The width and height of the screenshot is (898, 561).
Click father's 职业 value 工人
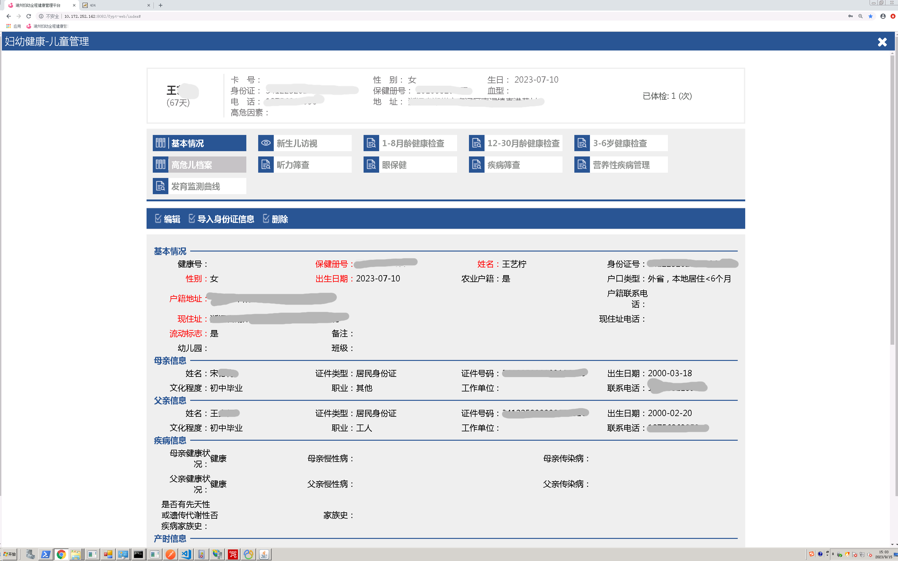[364, 428]
